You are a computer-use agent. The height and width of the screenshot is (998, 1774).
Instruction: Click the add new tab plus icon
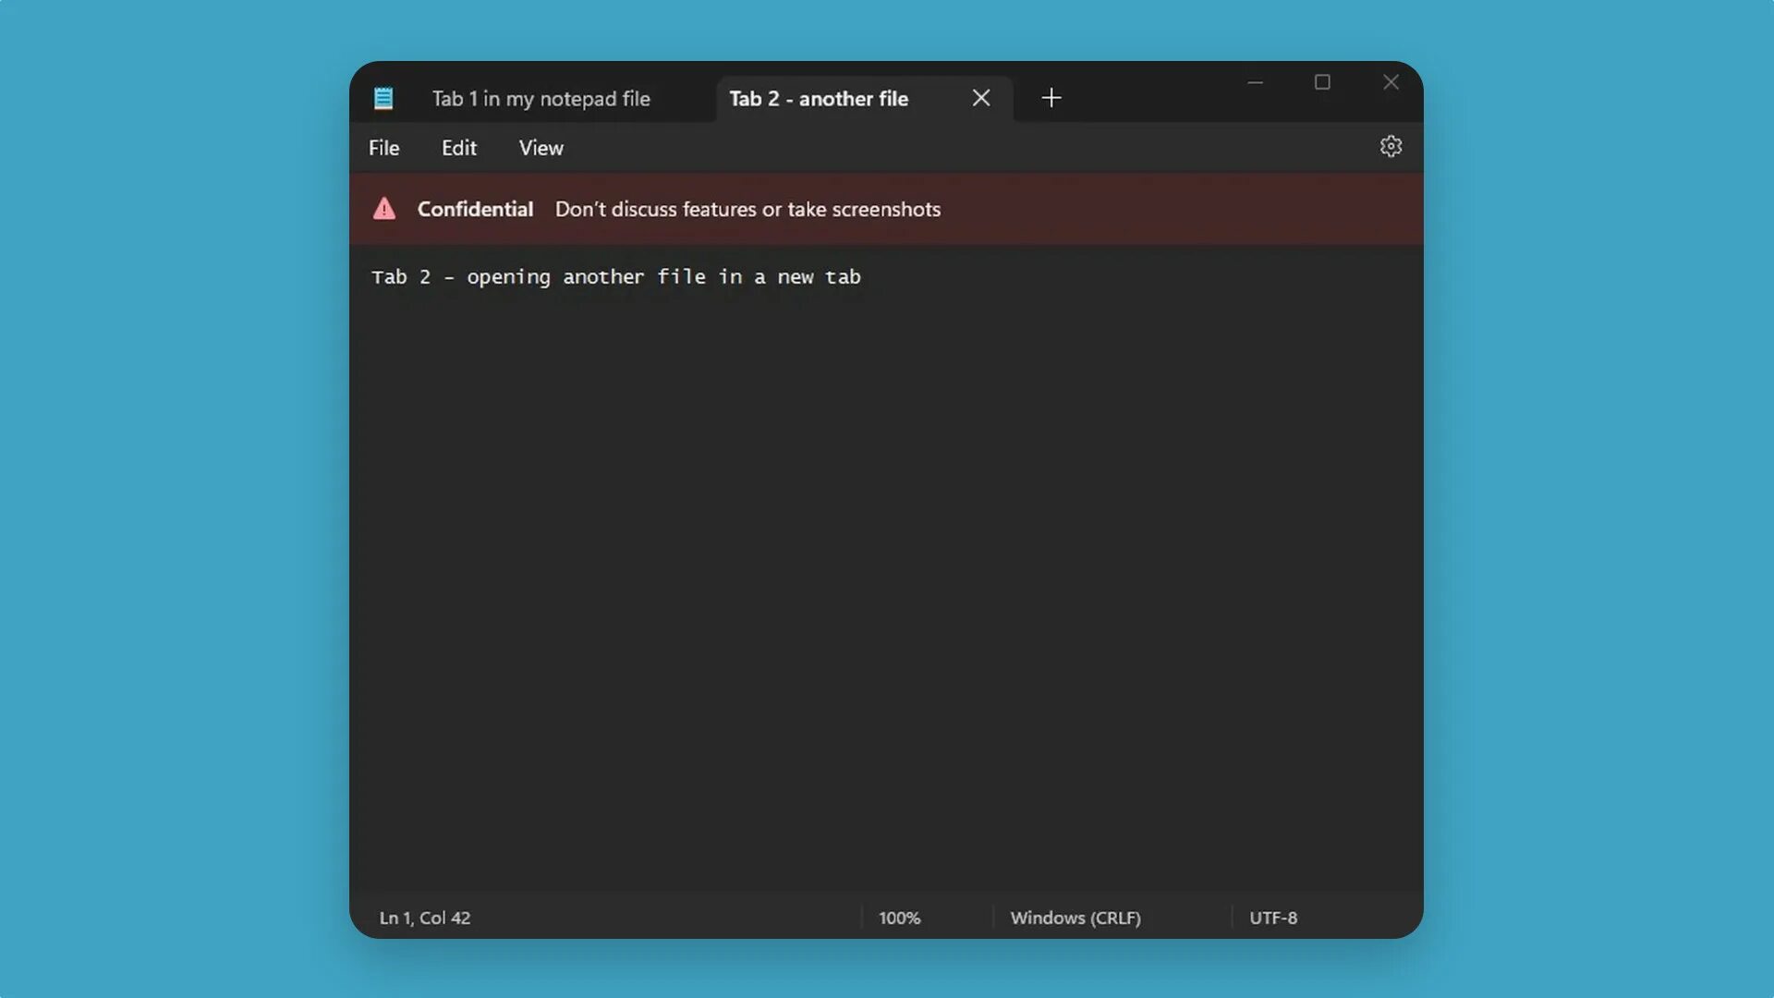click(x=1051, y=97)
